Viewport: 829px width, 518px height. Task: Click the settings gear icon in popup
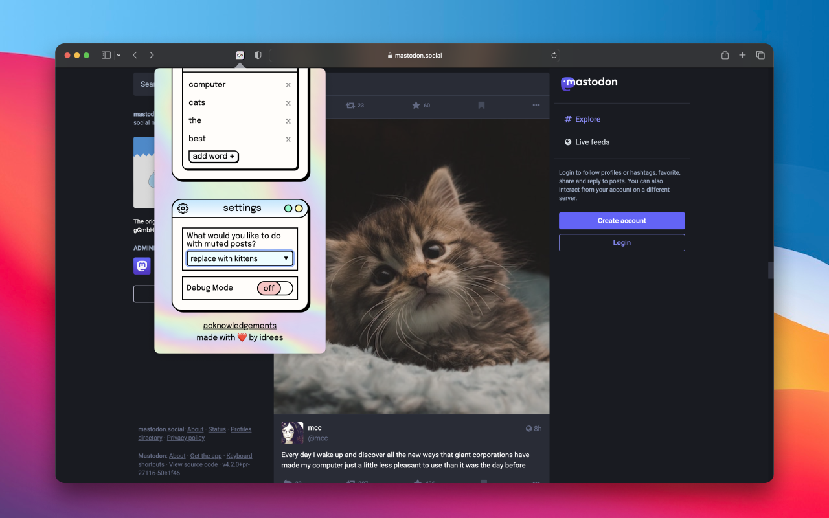coord(183,208)
